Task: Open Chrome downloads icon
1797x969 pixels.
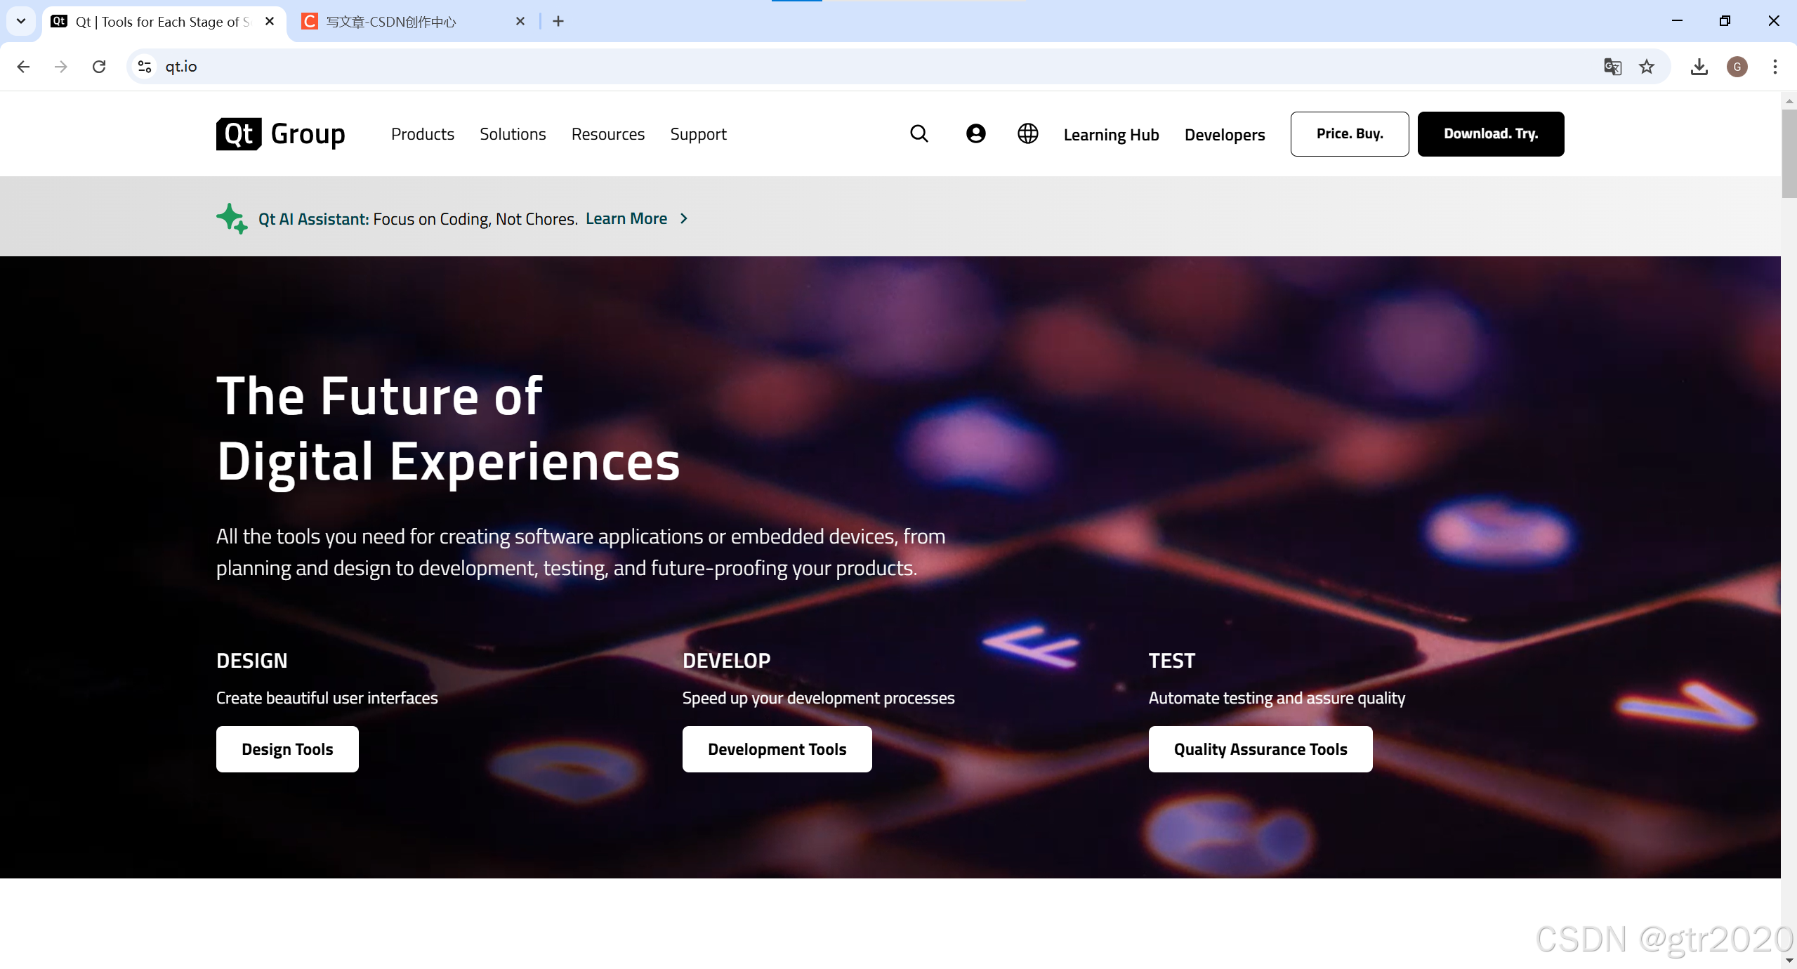Action: [x=1699, y=67]
